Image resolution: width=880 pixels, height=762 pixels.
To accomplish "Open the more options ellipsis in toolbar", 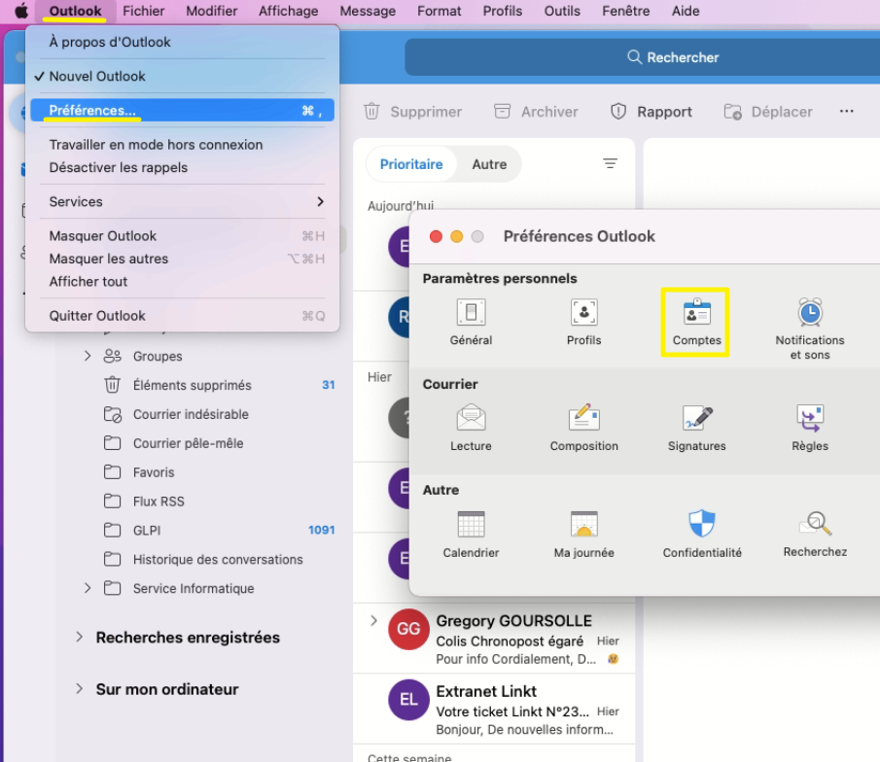I will [846, 111].
